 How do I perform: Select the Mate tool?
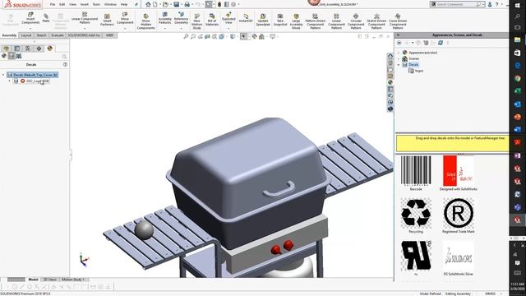click(46, 18)
